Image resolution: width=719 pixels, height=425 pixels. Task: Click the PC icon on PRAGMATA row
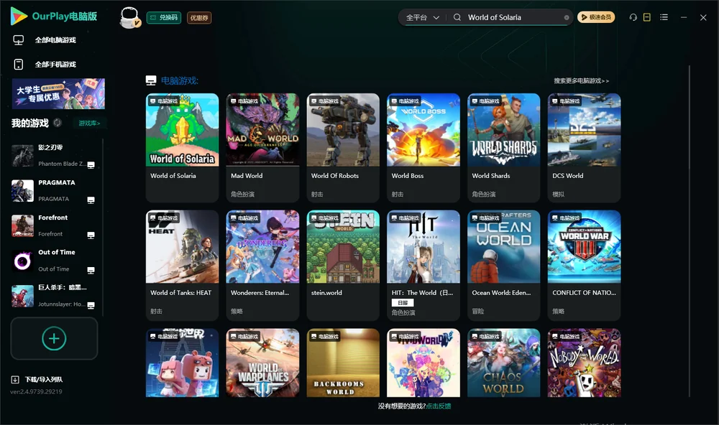[91, 200]
